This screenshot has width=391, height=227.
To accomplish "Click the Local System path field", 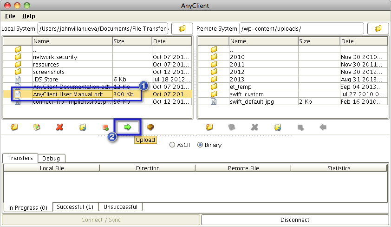I will pos(103,28).
